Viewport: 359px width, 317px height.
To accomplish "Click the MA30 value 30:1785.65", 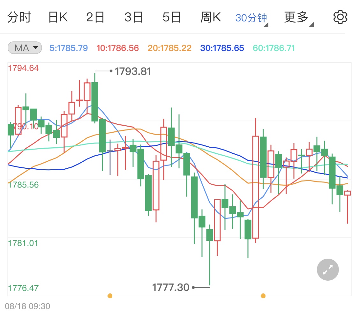I will (222, 48).
